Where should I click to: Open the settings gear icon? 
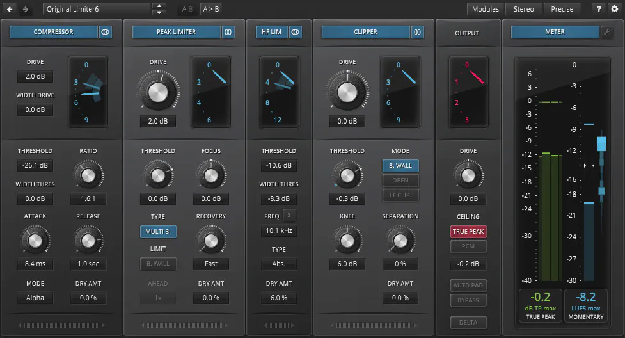click(614, 9)
